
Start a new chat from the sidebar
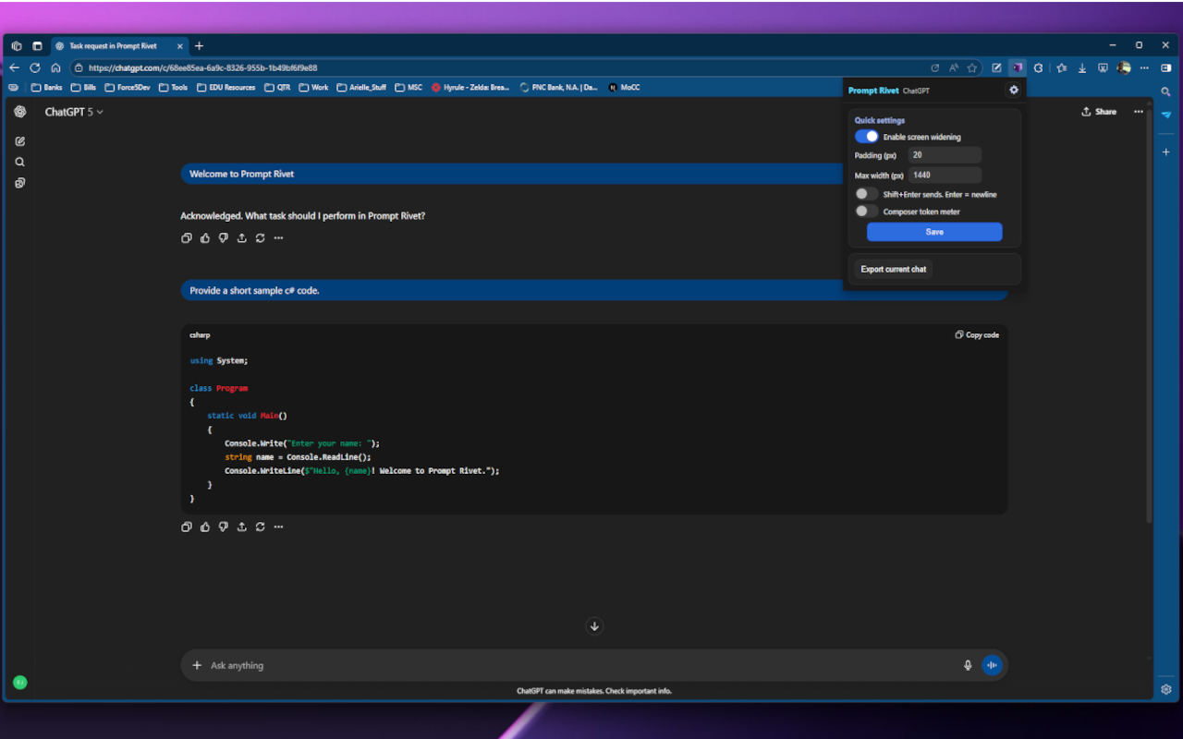(x=20, y=141)
